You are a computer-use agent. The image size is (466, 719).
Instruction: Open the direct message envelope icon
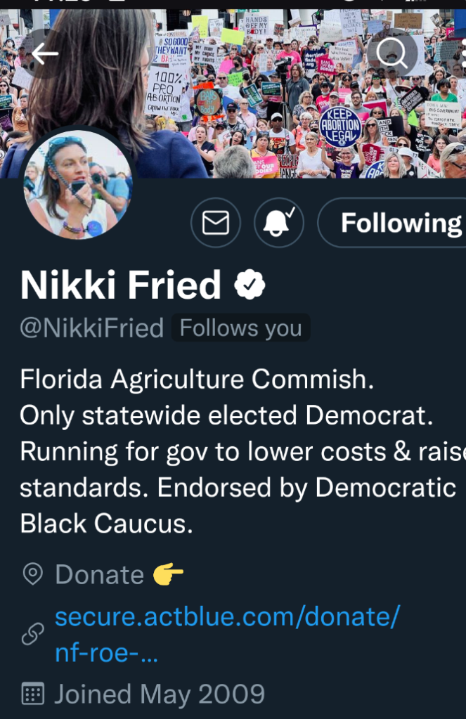(x=215, y=223)
